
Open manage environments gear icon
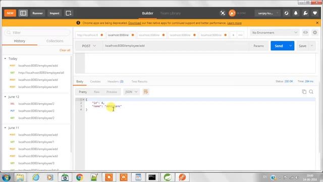(x=315, y=32)
